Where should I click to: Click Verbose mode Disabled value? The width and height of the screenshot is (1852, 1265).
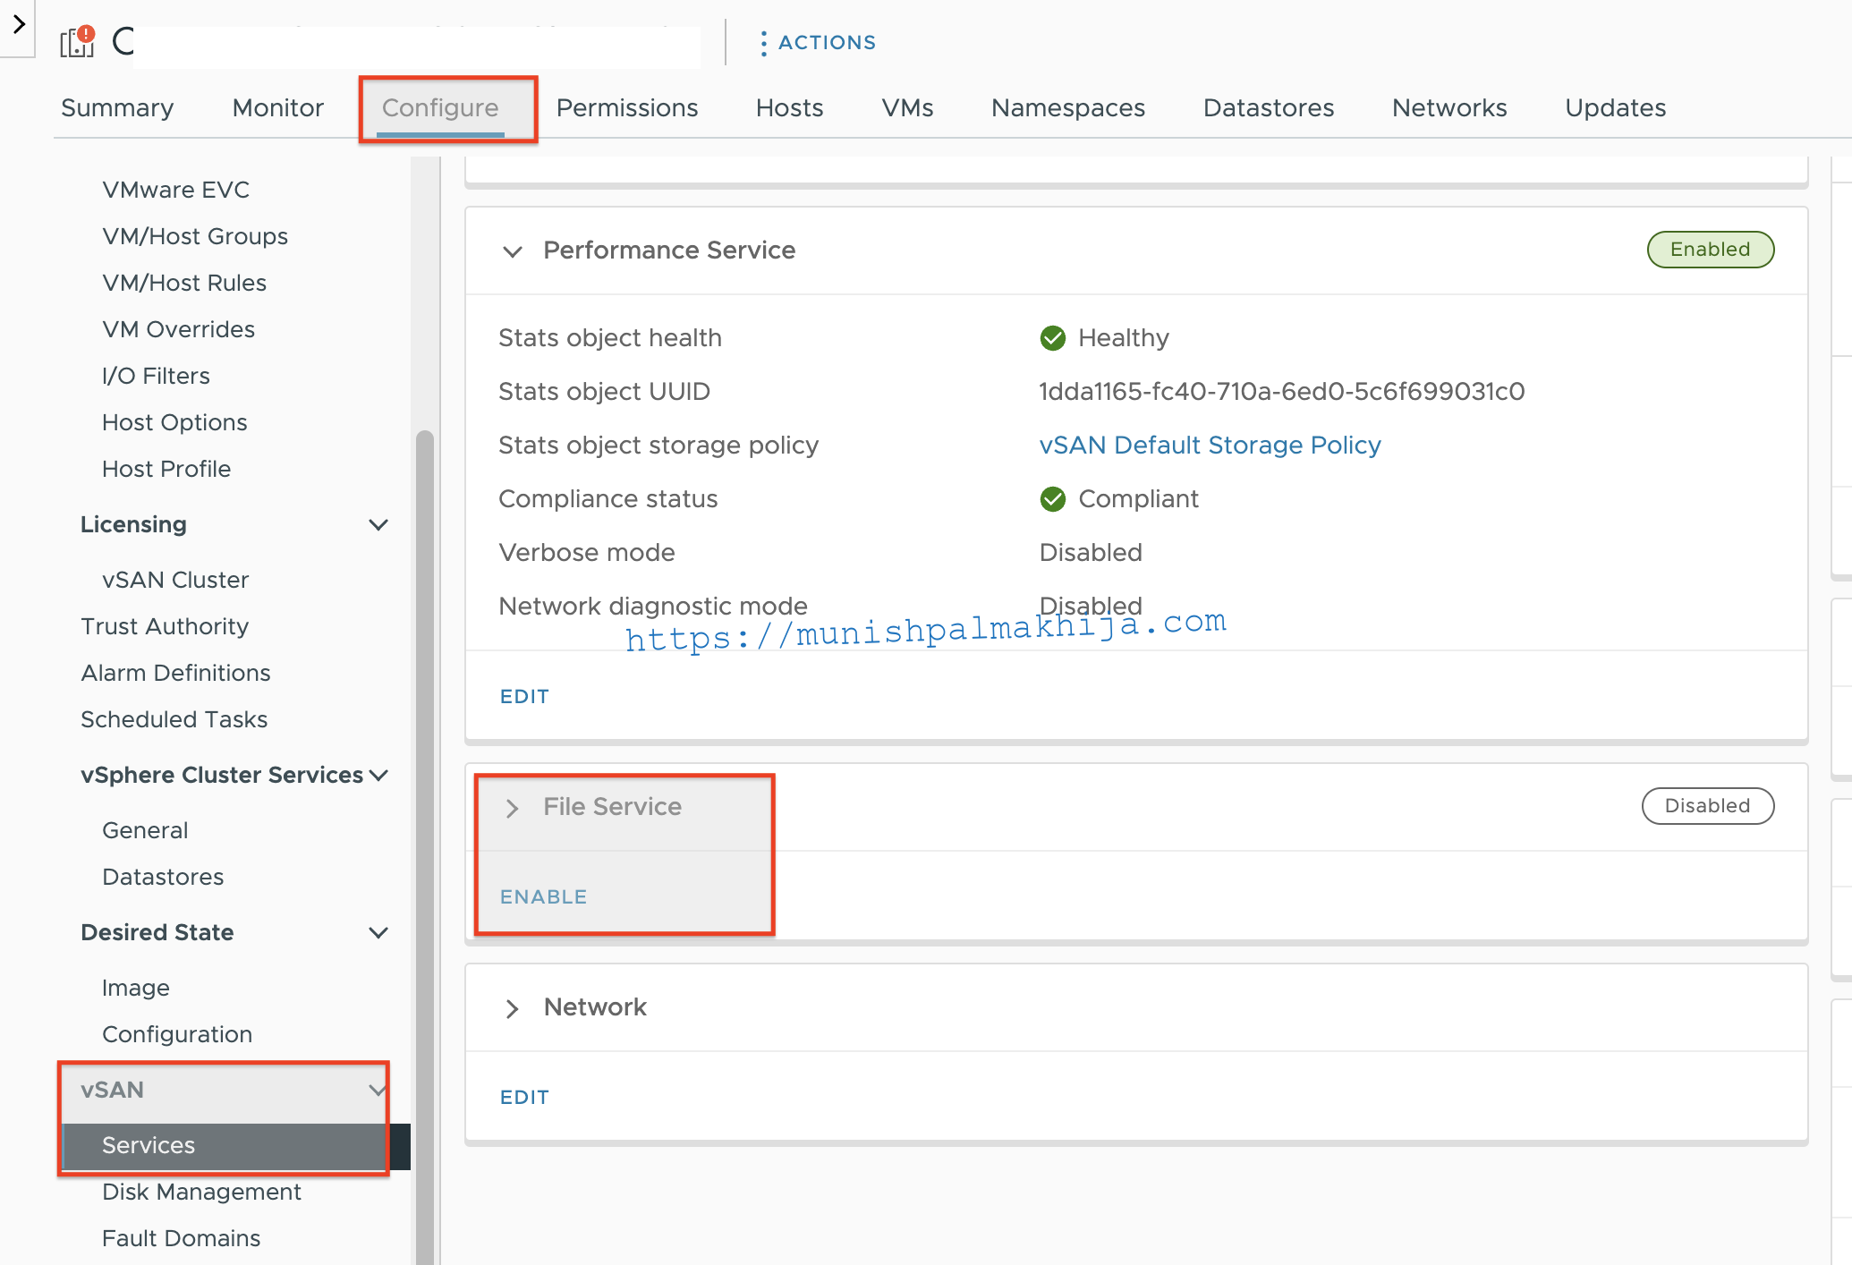coord(1091,553)
